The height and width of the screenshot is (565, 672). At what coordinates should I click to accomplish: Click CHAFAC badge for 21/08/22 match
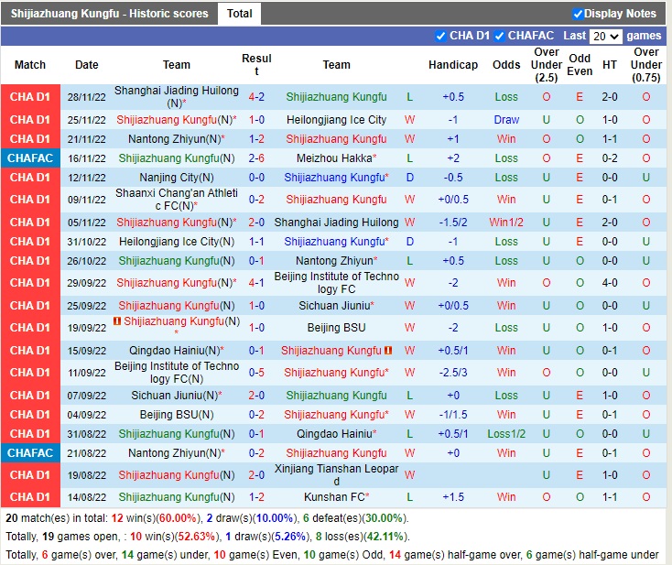click(30, 453)
